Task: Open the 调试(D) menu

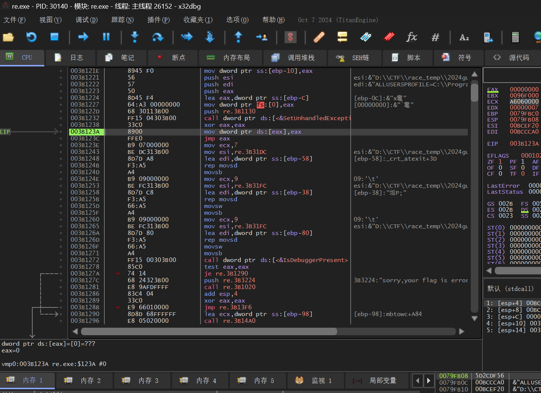Action: pos(86,20)
